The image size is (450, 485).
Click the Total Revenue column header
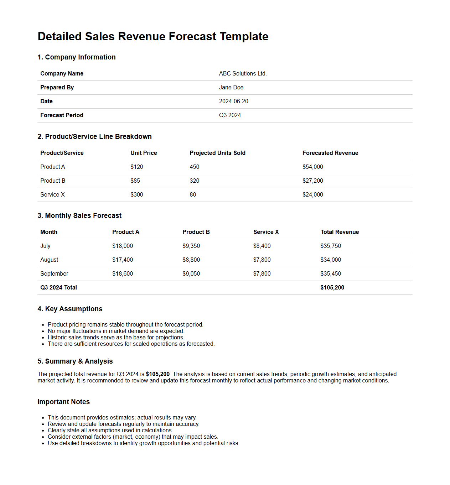click(340, 232)
